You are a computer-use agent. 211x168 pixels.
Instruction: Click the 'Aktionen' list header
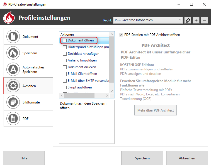point(67,34)
